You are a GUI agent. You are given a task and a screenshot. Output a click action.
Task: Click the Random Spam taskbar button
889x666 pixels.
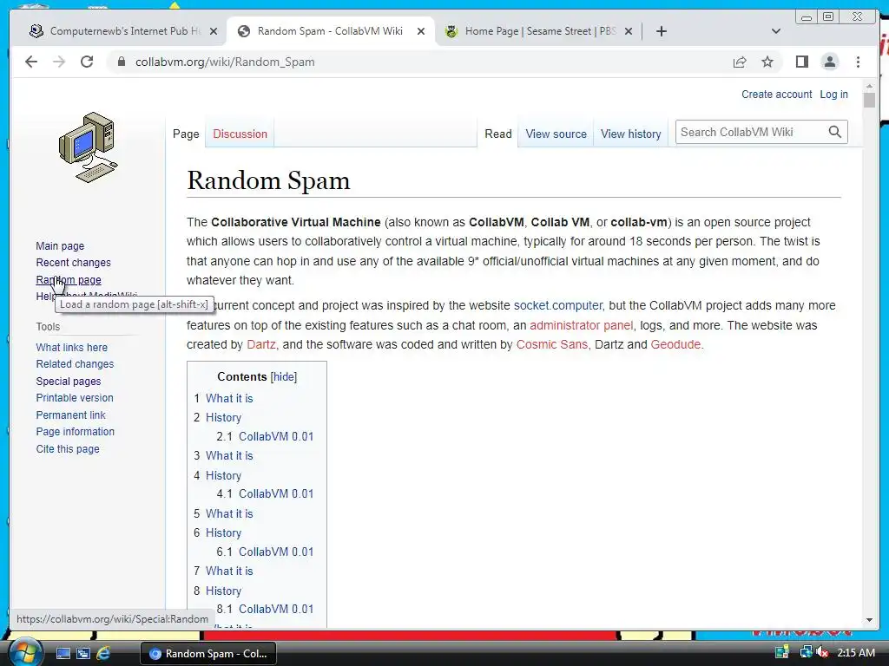208,654
